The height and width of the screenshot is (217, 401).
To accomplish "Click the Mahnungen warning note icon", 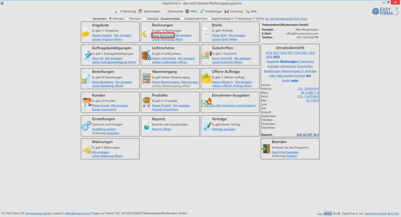I will 87,149.
